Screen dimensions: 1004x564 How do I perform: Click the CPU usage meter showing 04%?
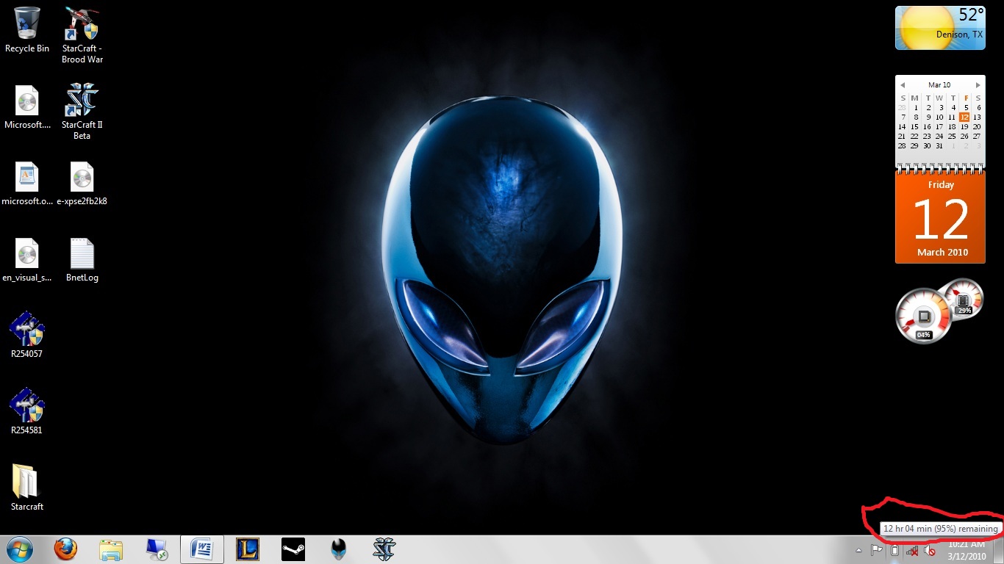click(924, 317)
